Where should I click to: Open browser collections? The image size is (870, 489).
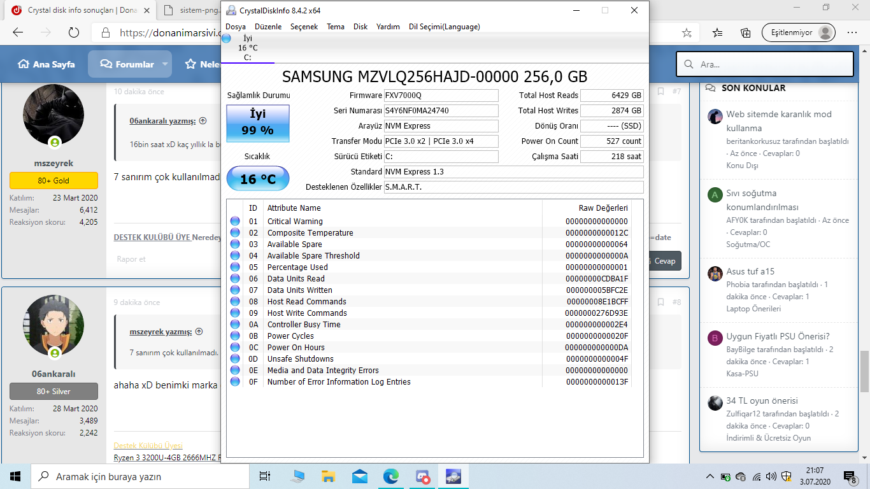click(x=745, y=32)
